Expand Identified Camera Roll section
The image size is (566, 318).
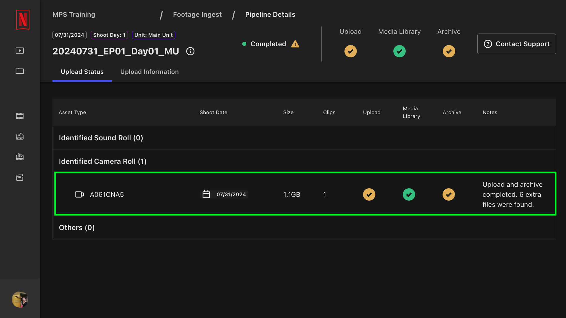[103, 161]
